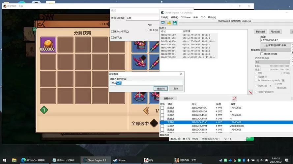Activate the row for address 3EB02CA4140
Viewport: 293px width, 164px height.
click(162, 115)
